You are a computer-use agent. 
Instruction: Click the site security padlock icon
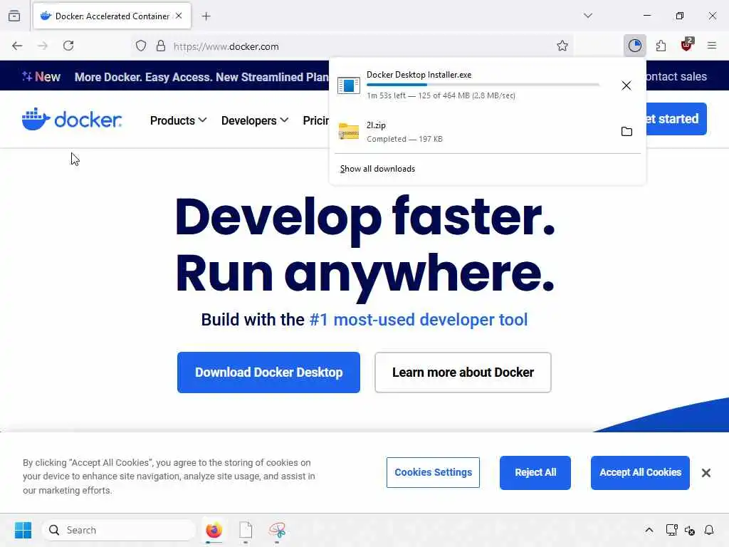point(161,46)
